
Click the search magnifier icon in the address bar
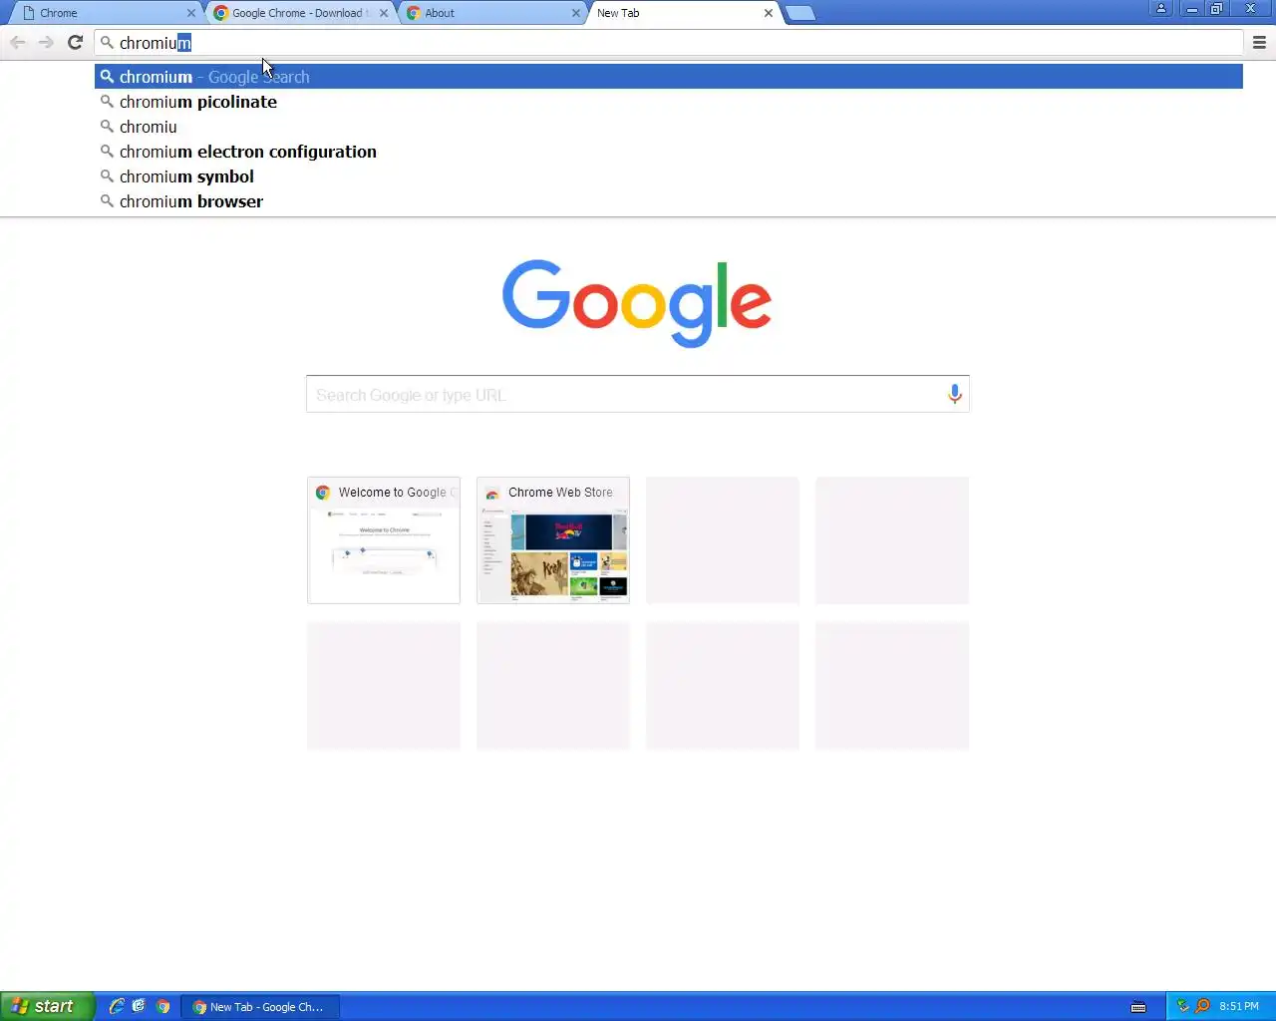pos(107,43)
